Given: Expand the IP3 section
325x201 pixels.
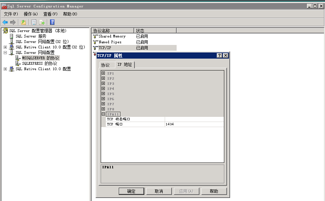Looking at the screenshot, I should point(103,83).
